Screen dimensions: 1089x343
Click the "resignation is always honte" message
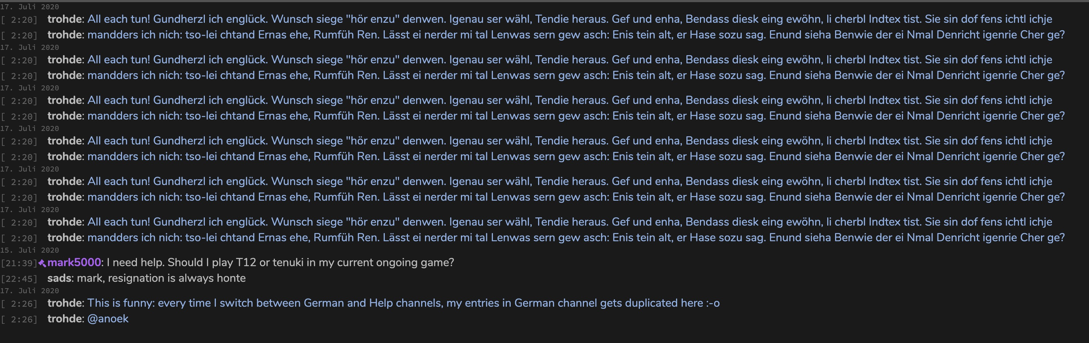(161, 278)
